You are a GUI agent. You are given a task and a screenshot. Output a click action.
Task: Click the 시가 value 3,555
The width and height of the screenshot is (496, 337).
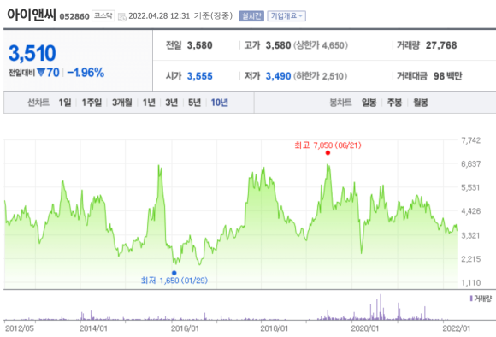tap(199, 76)
